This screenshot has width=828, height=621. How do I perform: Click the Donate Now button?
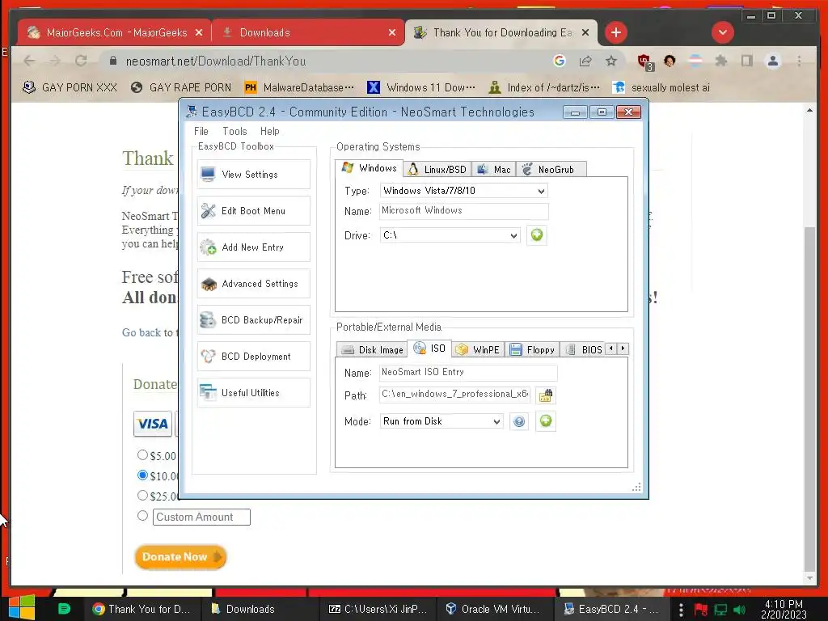[180, 557]
